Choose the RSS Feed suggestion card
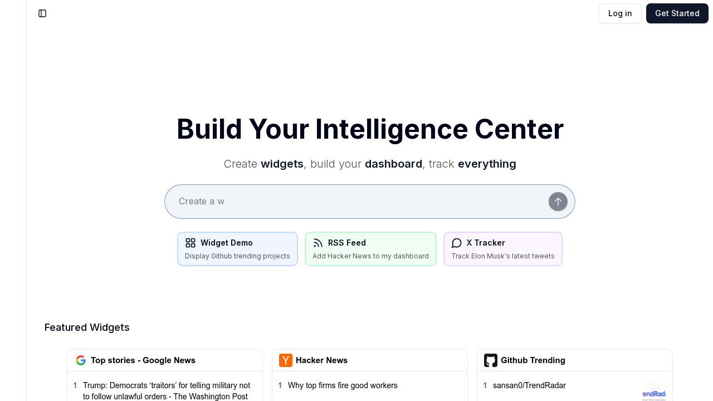Image resolution: width=713 pixels, height=401 pixels. (370, 248)
